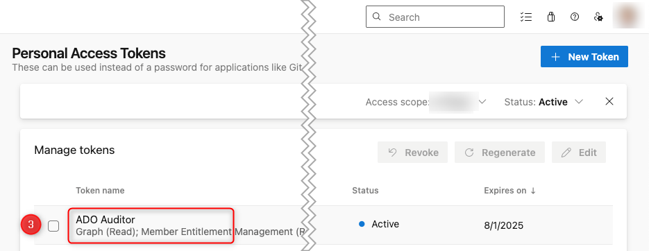Click the Edit button
Viewport: 649px width, 251px height.
[579, 153]
